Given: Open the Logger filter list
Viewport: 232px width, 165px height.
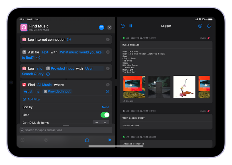Looking at the screenshot, I should point(200,26).
